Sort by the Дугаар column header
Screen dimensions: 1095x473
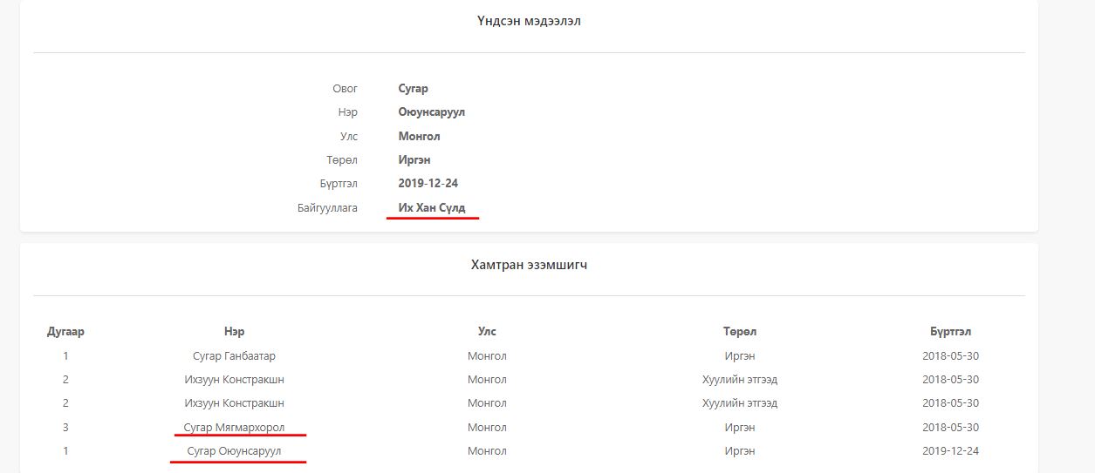[x=65, y=332]
